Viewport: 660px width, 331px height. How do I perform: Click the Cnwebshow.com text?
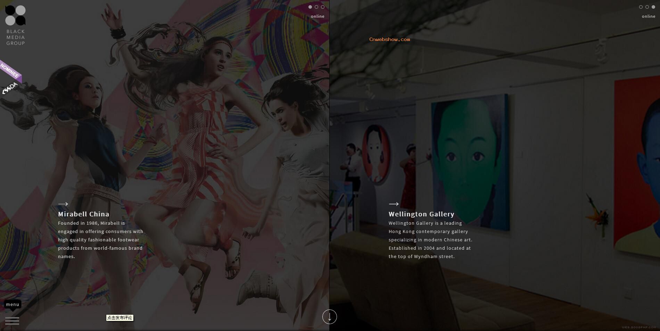[x=390, y=39]
